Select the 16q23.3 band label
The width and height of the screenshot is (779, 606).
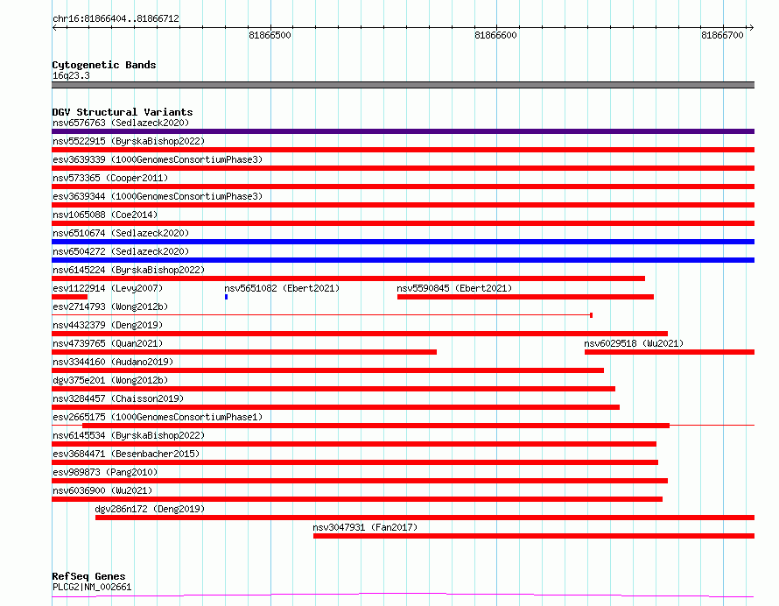coord(71,75)
